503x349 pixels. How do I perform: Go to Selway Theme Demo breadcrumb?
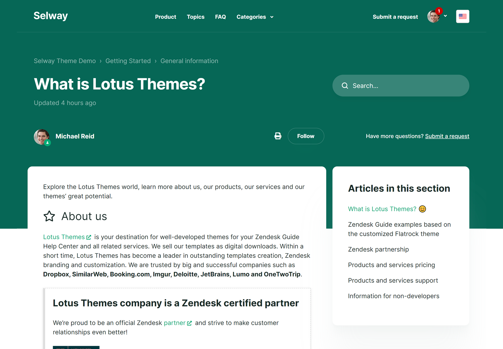tap(65, 61)
